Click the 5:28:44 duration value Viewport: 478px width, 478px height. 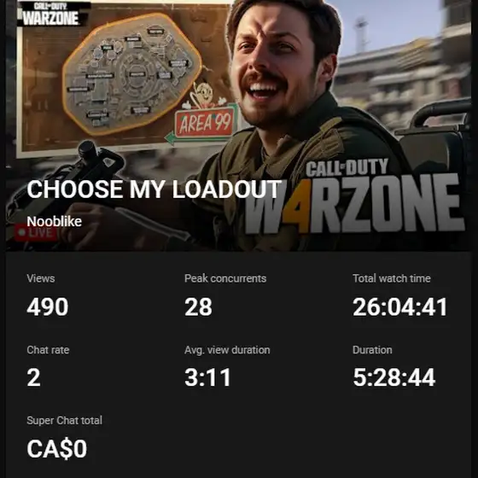click(394, 377)
